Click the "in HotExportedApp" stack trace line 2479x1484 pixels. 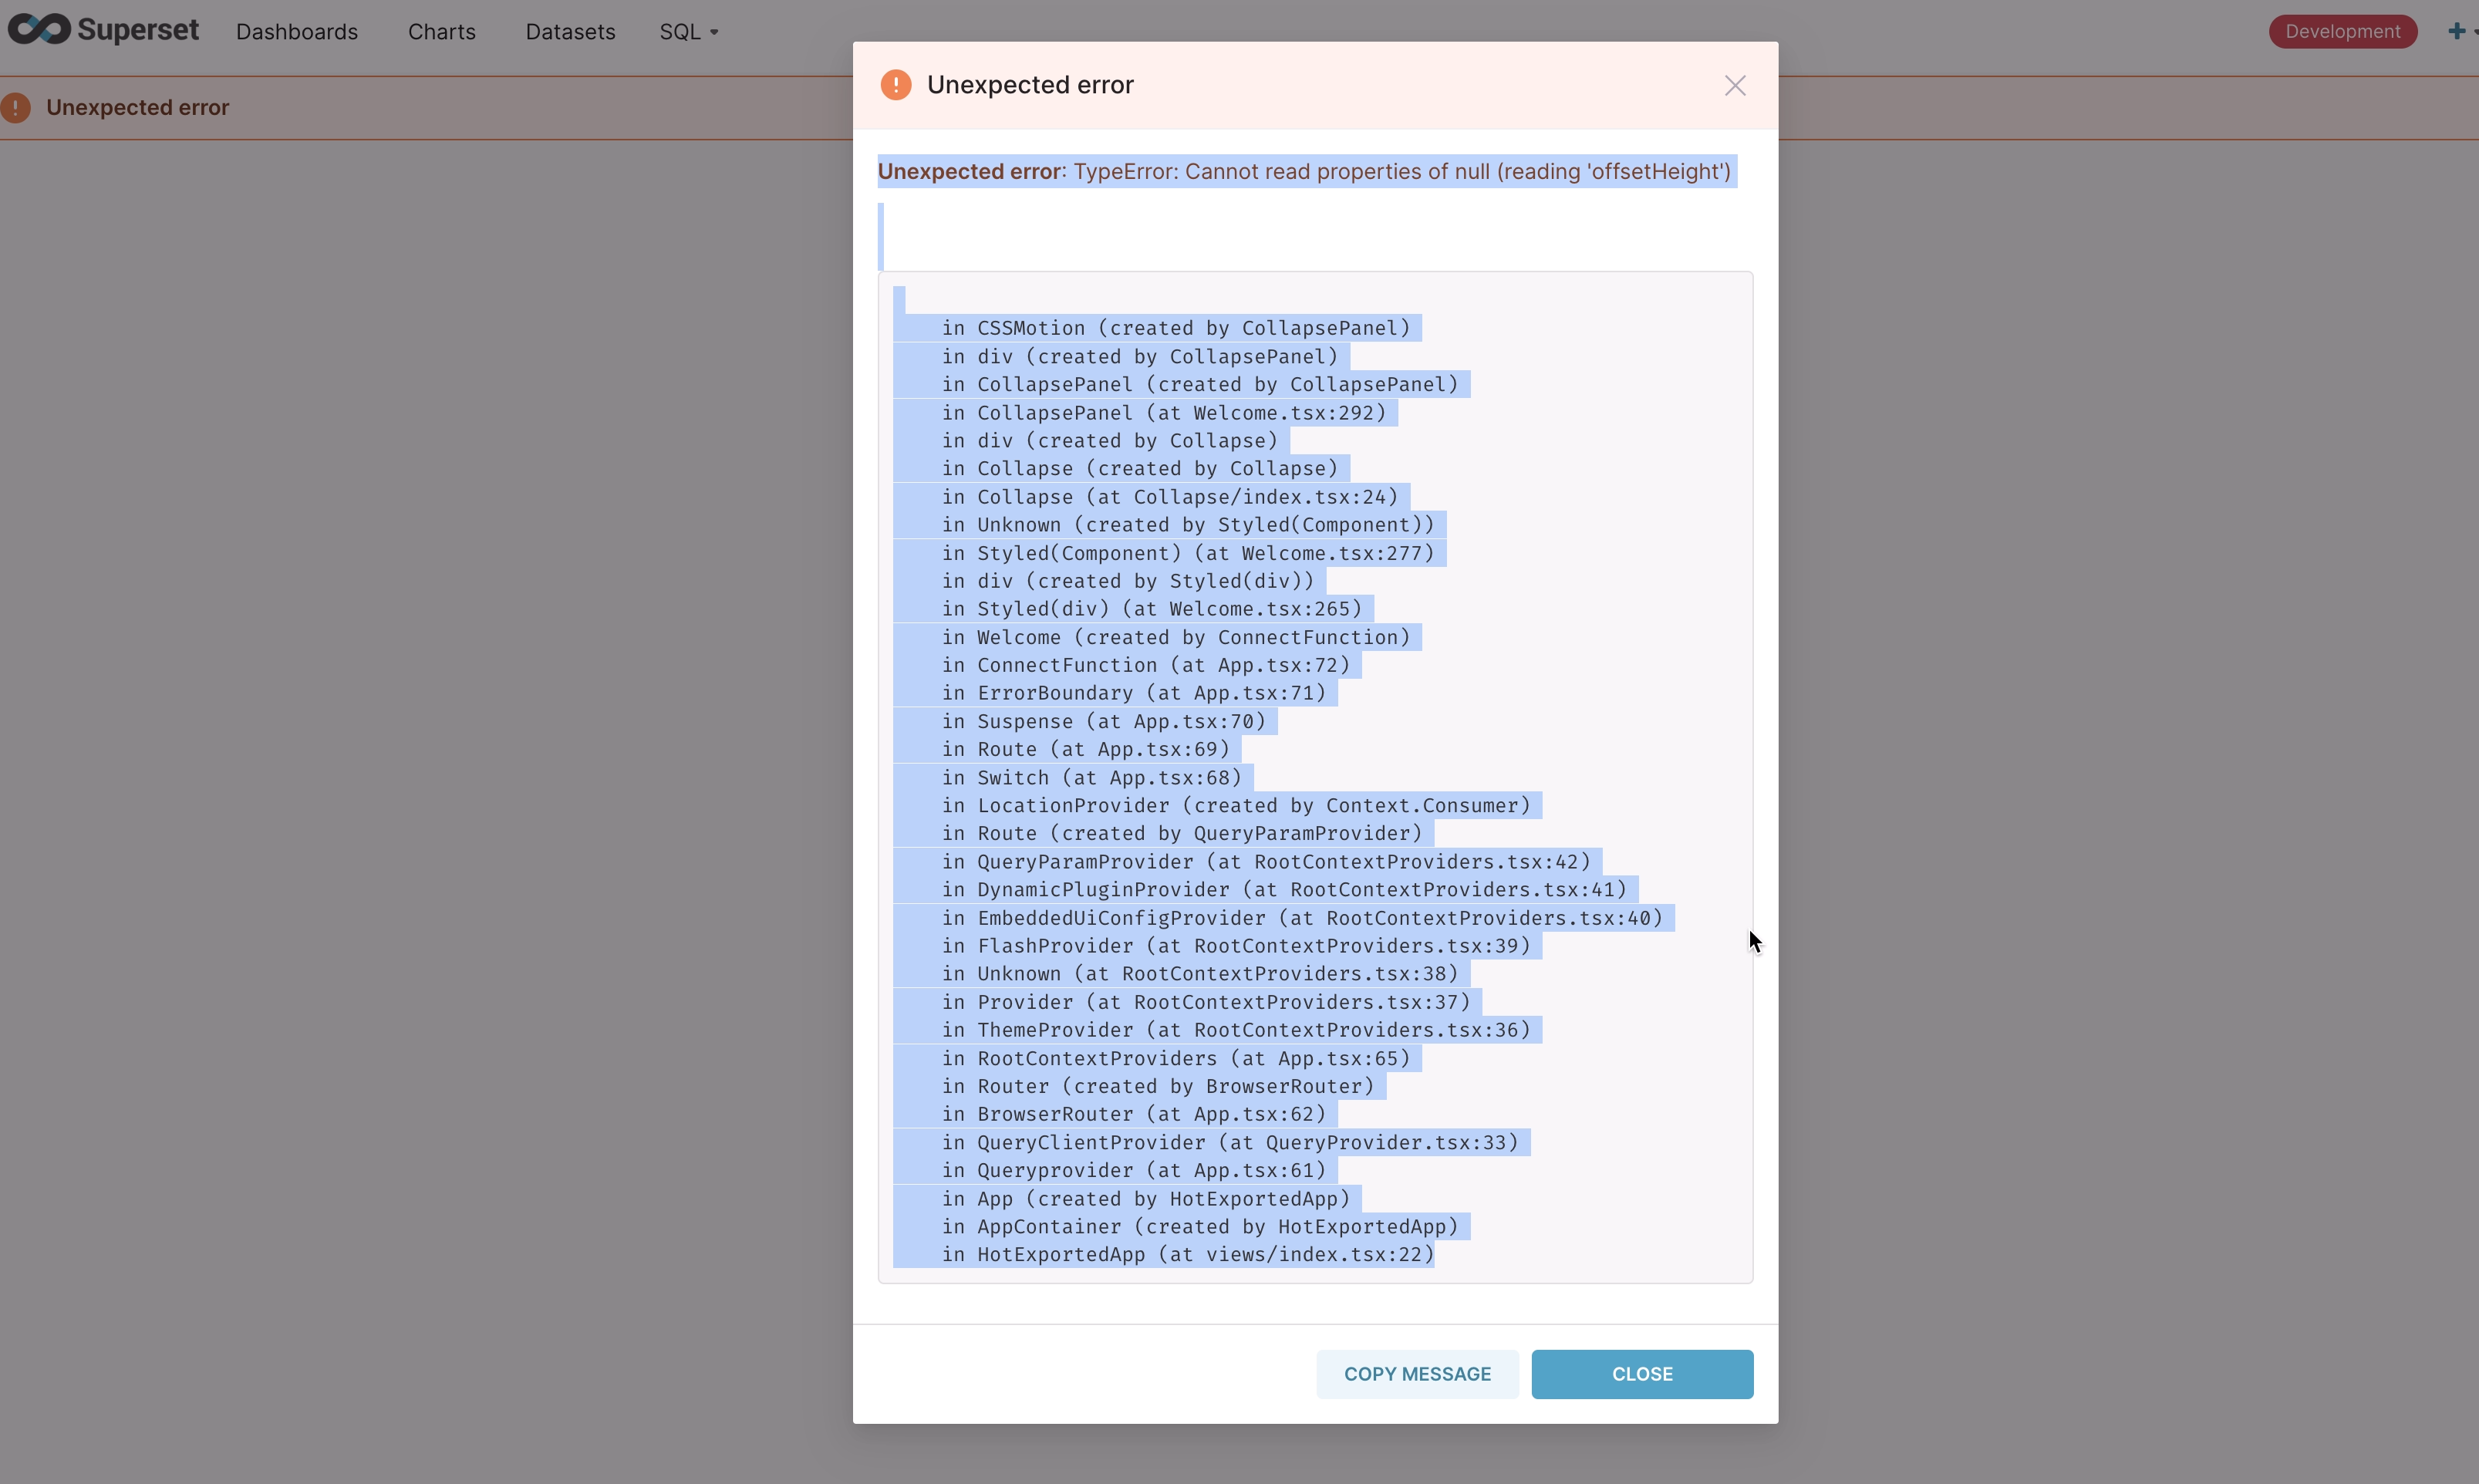pos(1187,1254)
